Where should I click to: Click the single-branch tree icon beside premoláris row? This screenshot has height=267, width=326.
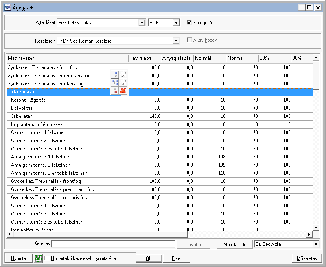coord(114,74)
